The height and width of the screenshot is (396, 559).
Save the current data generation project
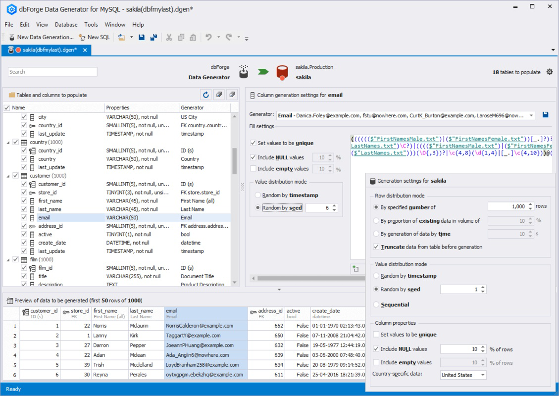(x=142, y=37)
